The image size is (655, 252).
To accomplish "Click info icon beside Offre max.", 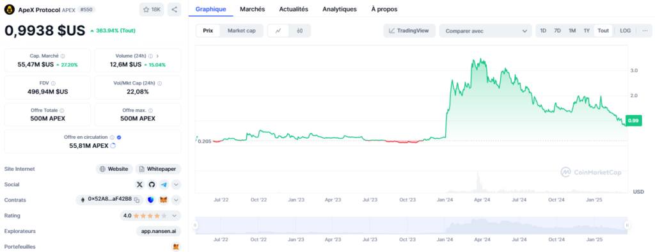I will pyautogui.click(x=150, y=111).
